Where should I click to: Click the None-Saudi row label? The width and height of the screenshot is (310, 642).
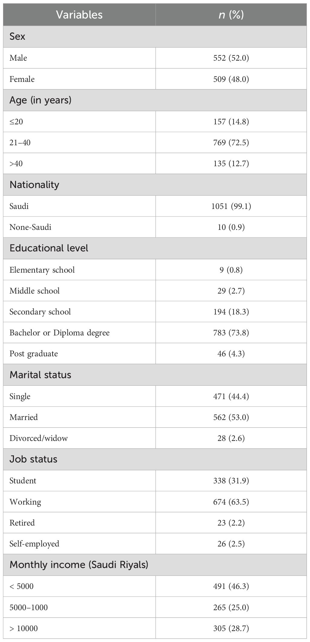[x=30, y=227]
